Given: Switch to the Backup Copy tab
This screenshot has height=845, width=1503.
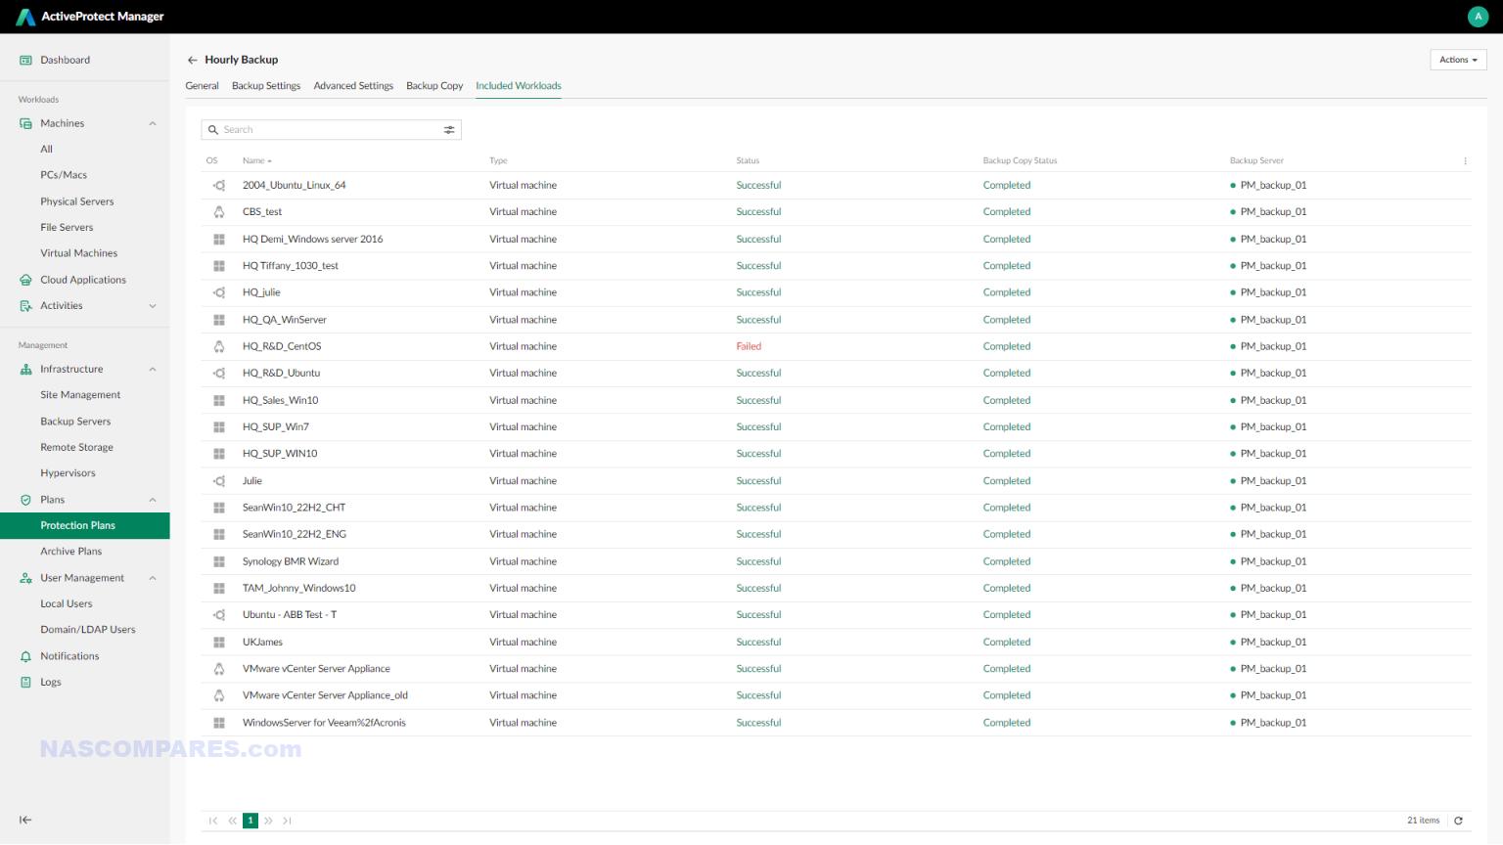Looking at the screenshot, I should 434,86.
